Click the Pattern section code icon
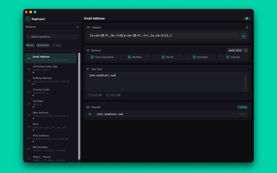 [x=89, y=28]
